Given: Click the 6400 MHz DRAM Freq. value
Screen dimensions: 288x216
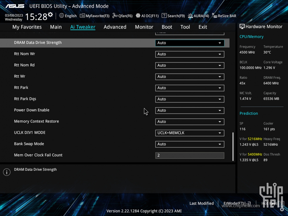Looking at the screenshot, I should 271,83.
